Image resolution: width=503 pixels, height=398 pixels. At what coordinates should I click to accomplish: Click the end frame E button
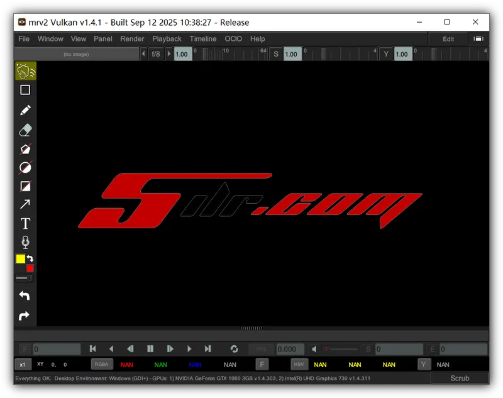433,349
